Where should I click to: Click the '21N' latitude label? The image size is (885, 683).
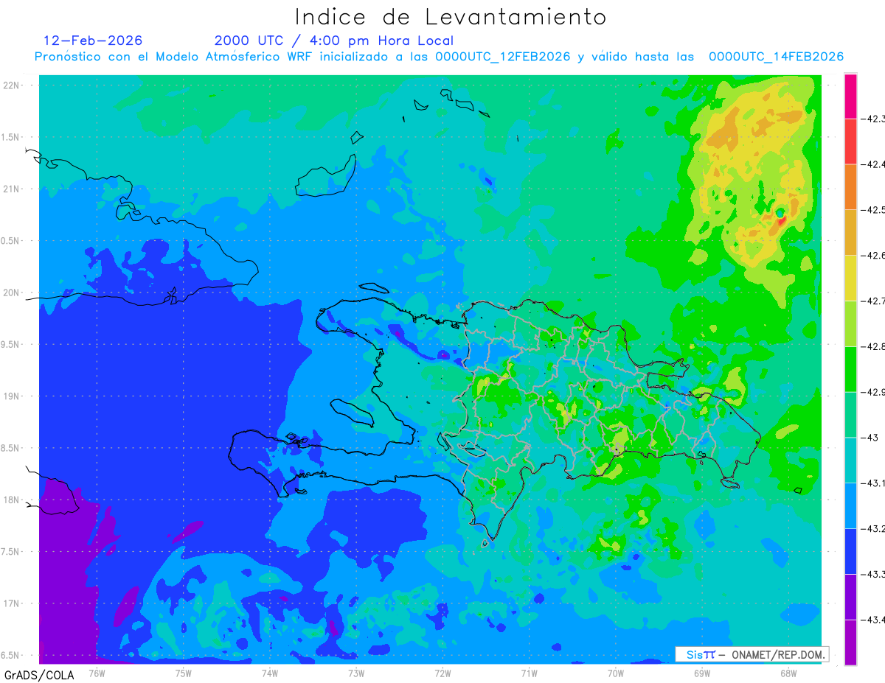[x=13, y=189]
